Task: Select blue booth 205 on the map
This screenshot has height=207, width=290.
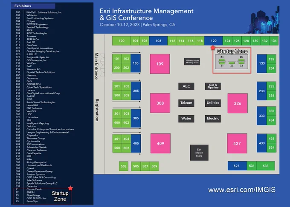Action: (x=136, y=91)
